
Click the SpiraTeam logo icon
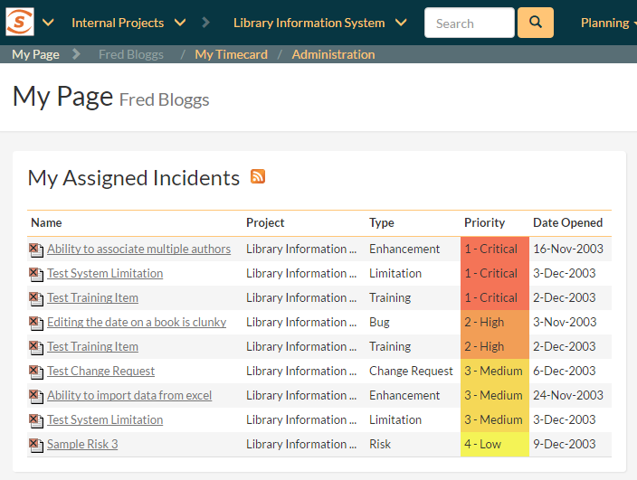coord(20,22)
